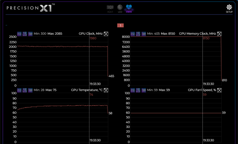Image resolution: width=238 pixels, height=144 pixels.
Task: Open the SETUP gear settings
Action: point(229,9)
